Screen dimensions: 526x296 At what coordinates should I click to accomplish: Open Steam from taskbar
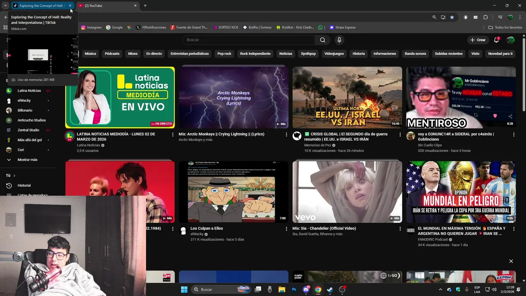coord(330,289)
